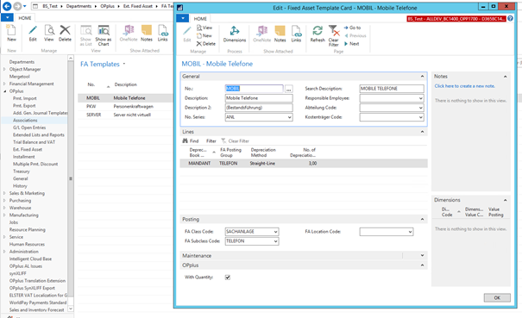This screenshot has width=522, height=318.
Task: Open the FA Class Code dropdown
Action: tap(275, 232)
